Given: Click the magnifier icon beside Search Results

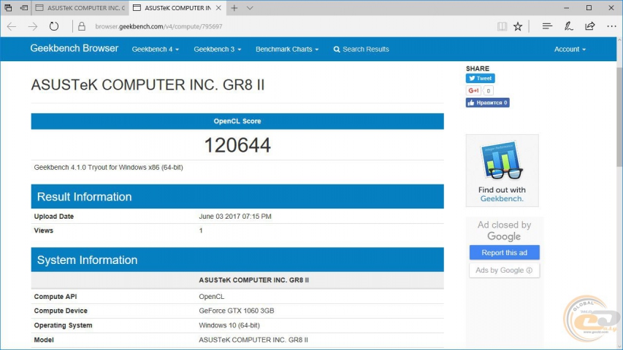Looking at the screenshot, I should tap(337, 49).
